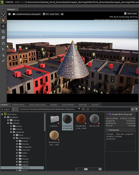Select the Fabric folder
This screenshot has width=139, height=175.
[x=25, y=153]
